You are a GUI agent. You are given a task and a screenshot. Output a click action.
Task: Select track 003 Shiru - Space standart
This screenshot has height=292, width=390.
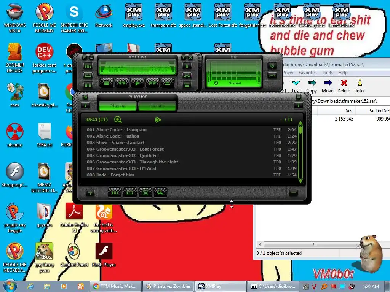pyautogui.click(x=192, y=143)
